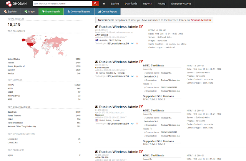Click the Download Results button
246x161 pixels.
click(x=79, y=11)
